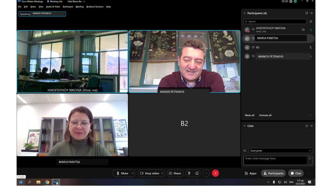Pop out the Participants panel
The height and width of the screenshot is (187, 332).
pos(307,13)
